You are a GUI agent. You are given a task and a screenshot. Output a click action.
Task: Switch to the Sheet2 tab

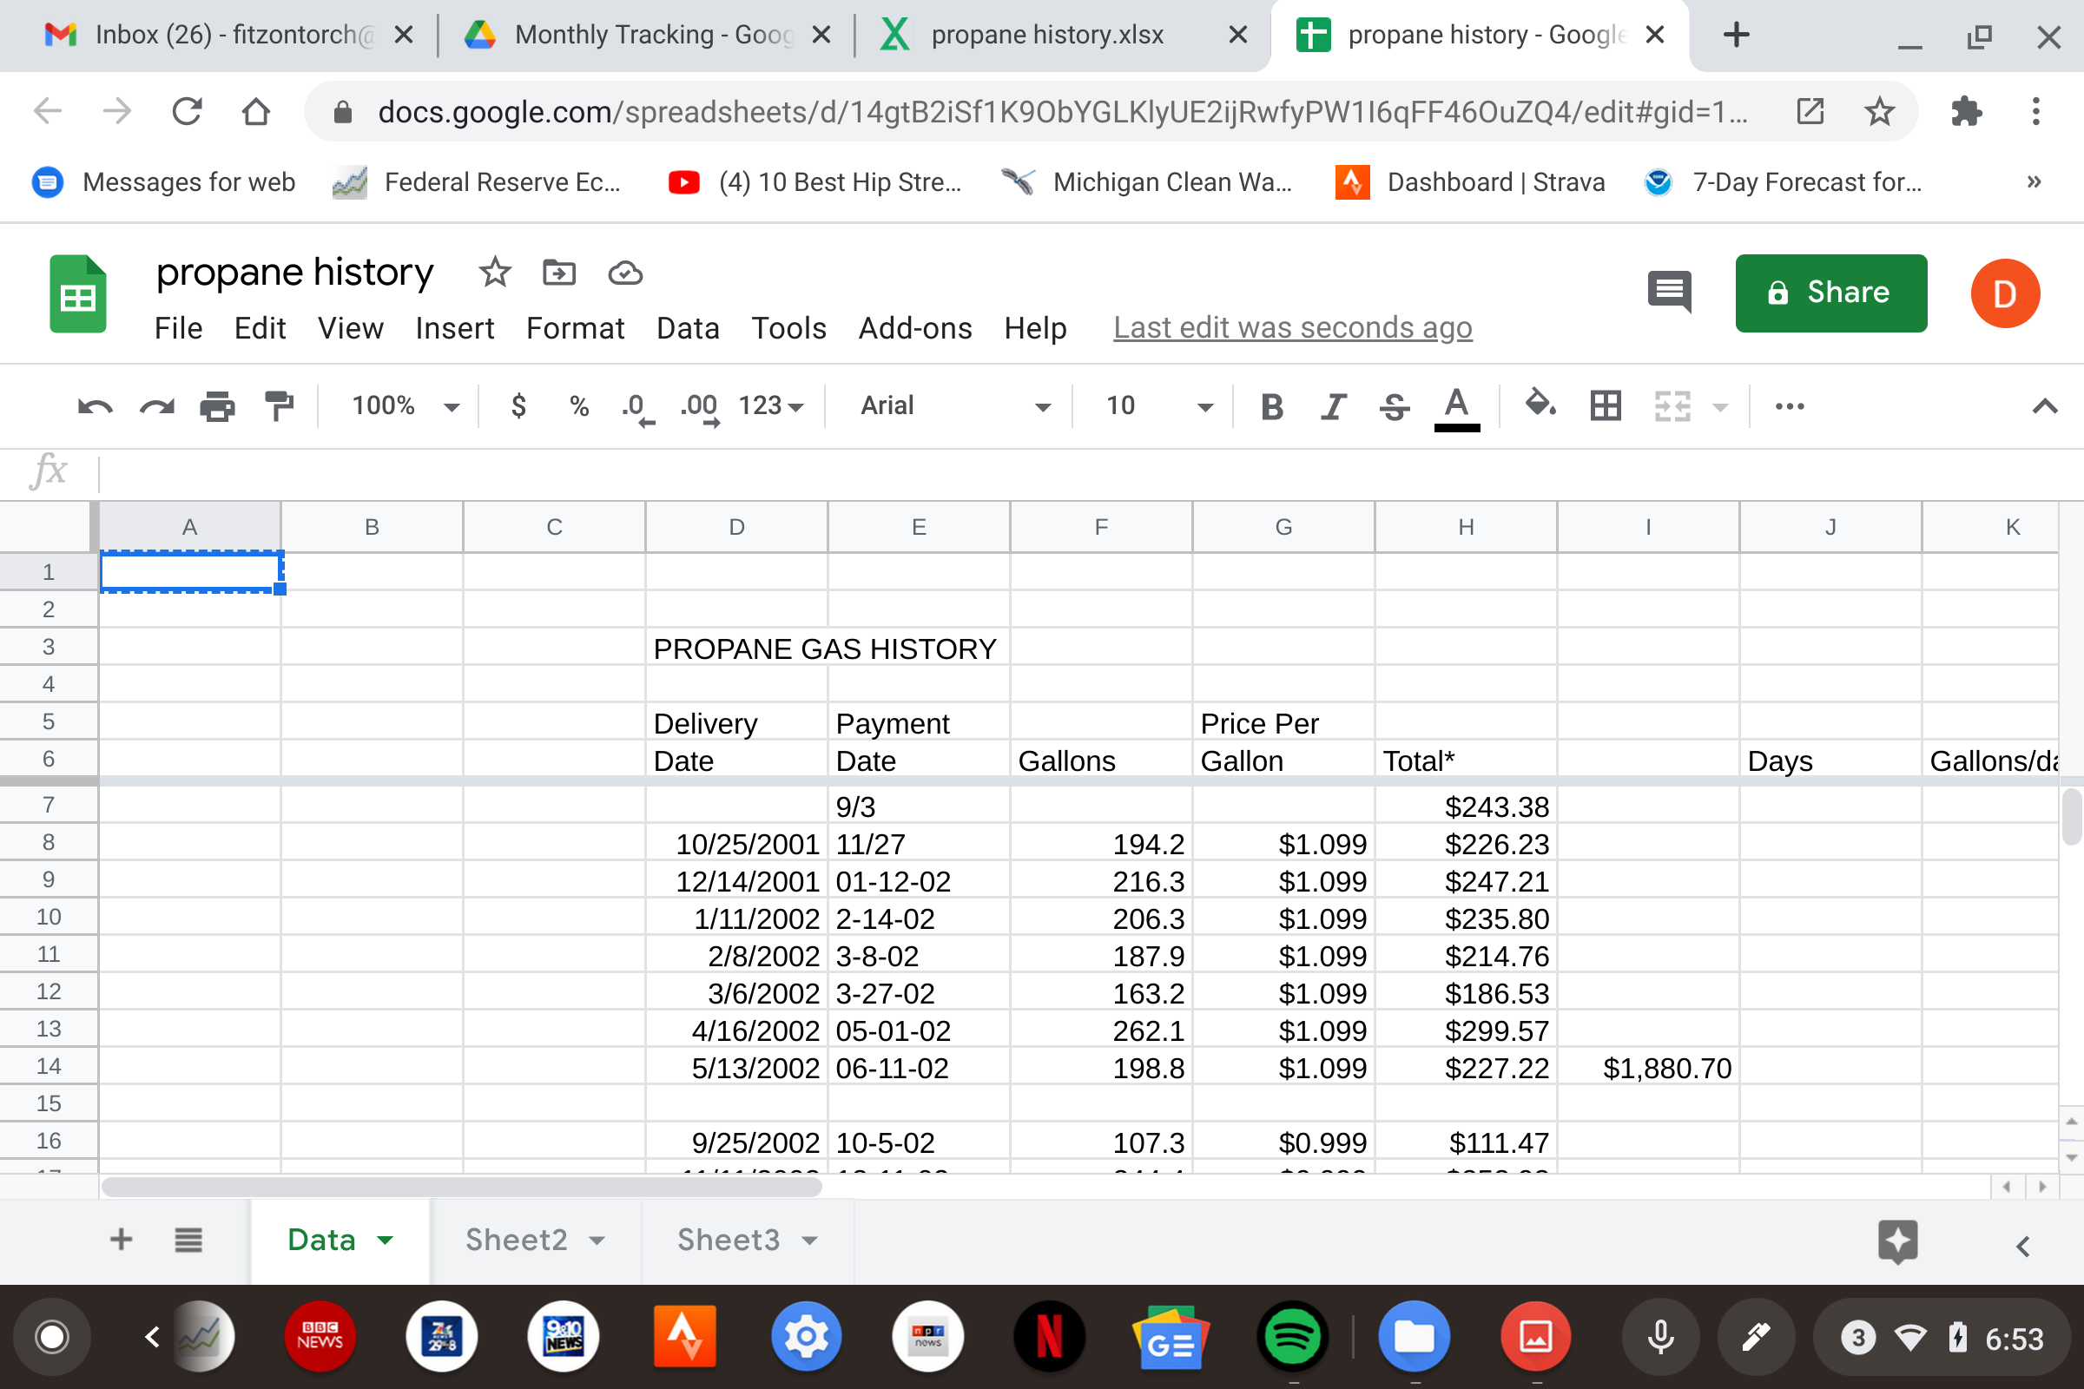coord(517,1240)
